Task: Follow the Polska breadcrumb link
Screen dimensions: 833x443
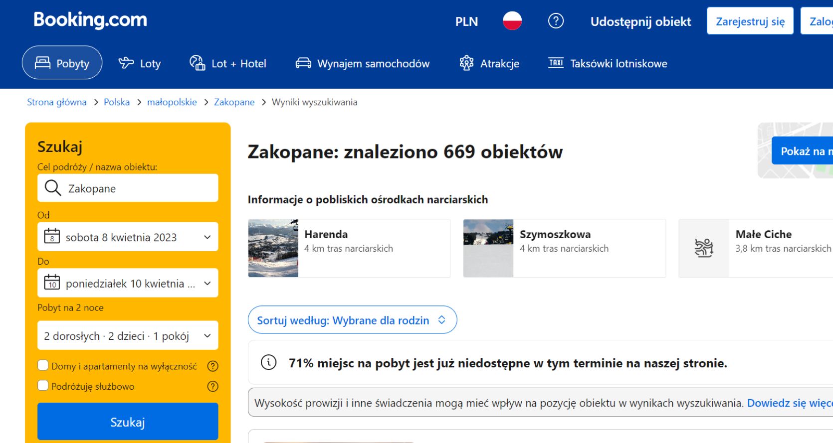Action: (117, 102)
